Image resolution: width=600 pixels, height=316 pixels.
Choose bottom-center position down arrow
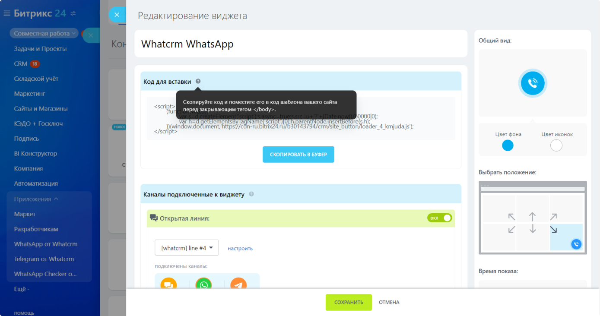click(x=532, y=229)
